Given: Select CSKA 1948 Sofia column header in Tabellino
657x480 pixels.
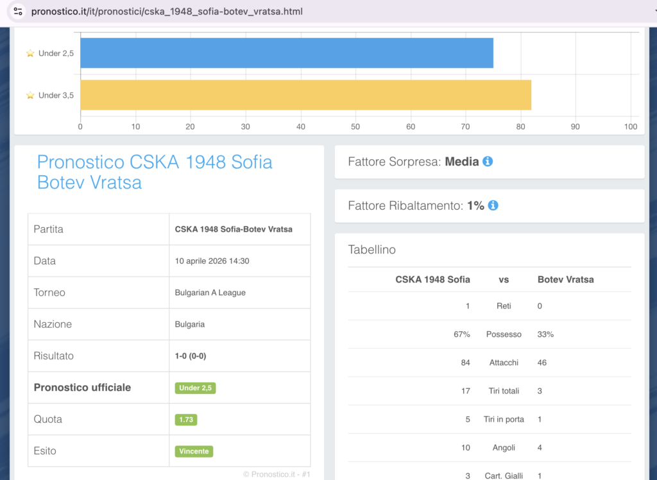Looking at the screenshot, I should [432, 280].
